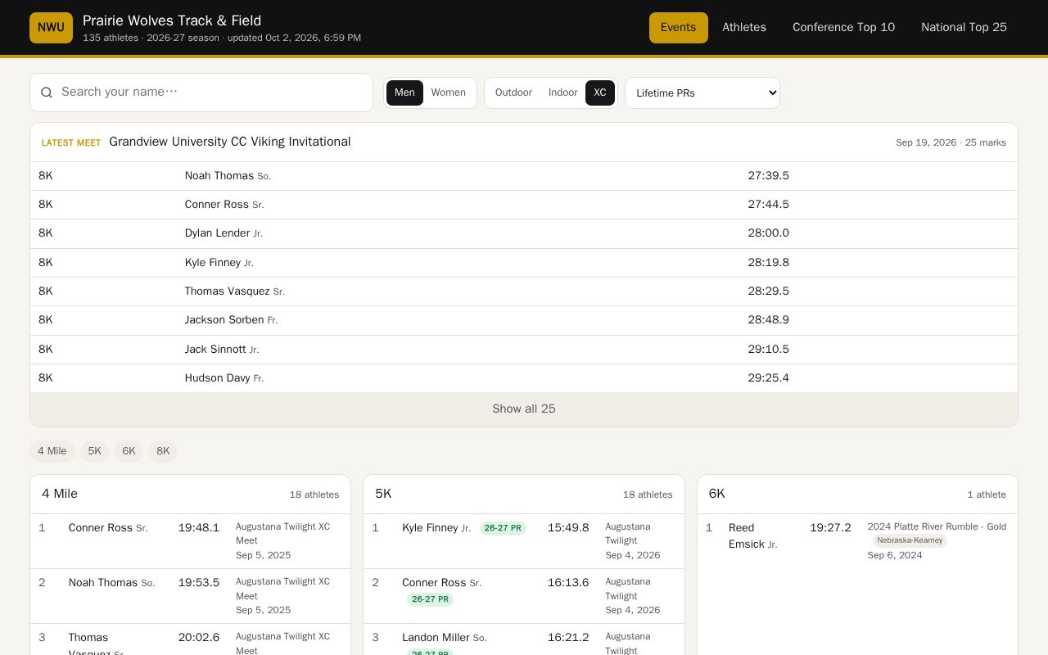Click Landon Miller in 5K card
Viewport: 1048px width, 655px height.
[436, 638]
